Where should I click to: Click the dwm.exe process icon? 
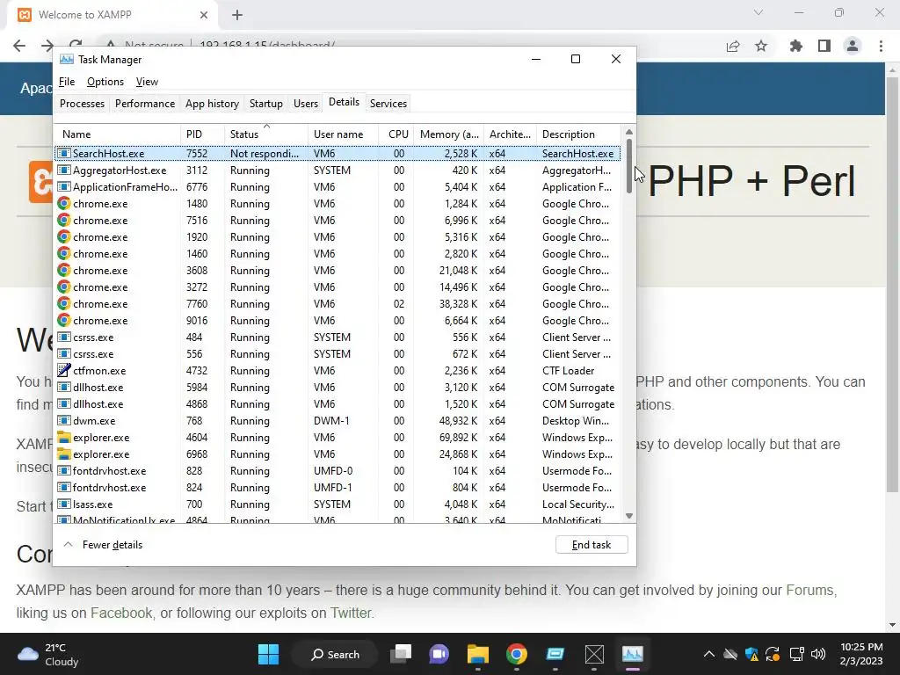64,421
